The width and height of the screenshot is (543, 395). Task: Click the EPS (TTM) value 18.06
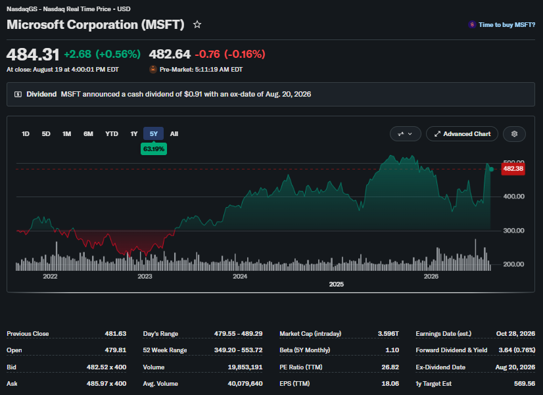click(390, 384)
